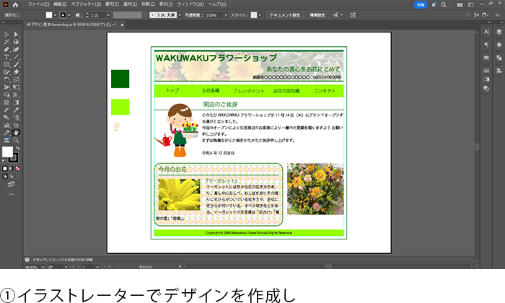Screen dimensions: 505x303
Task: Reset to default fill and stroke
Action: pos(4,161)
